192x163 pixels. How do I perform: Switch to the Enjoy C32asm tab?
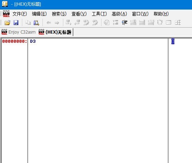[x=18, y=32]
